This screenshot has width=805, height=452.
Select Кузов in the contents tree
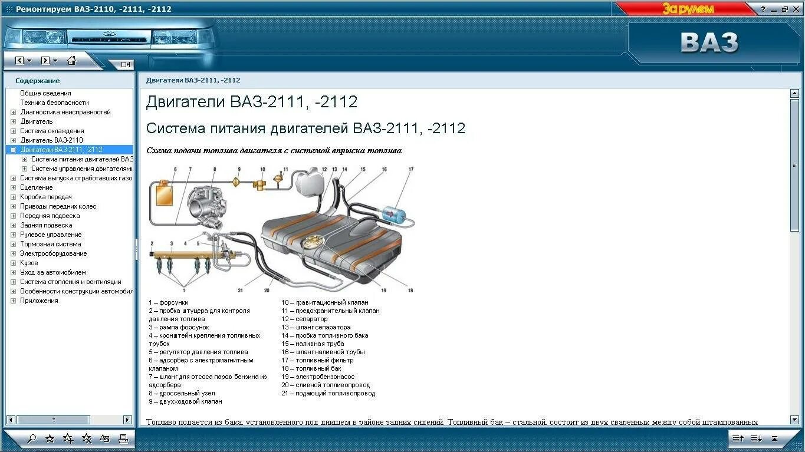(x=29, y=263)
